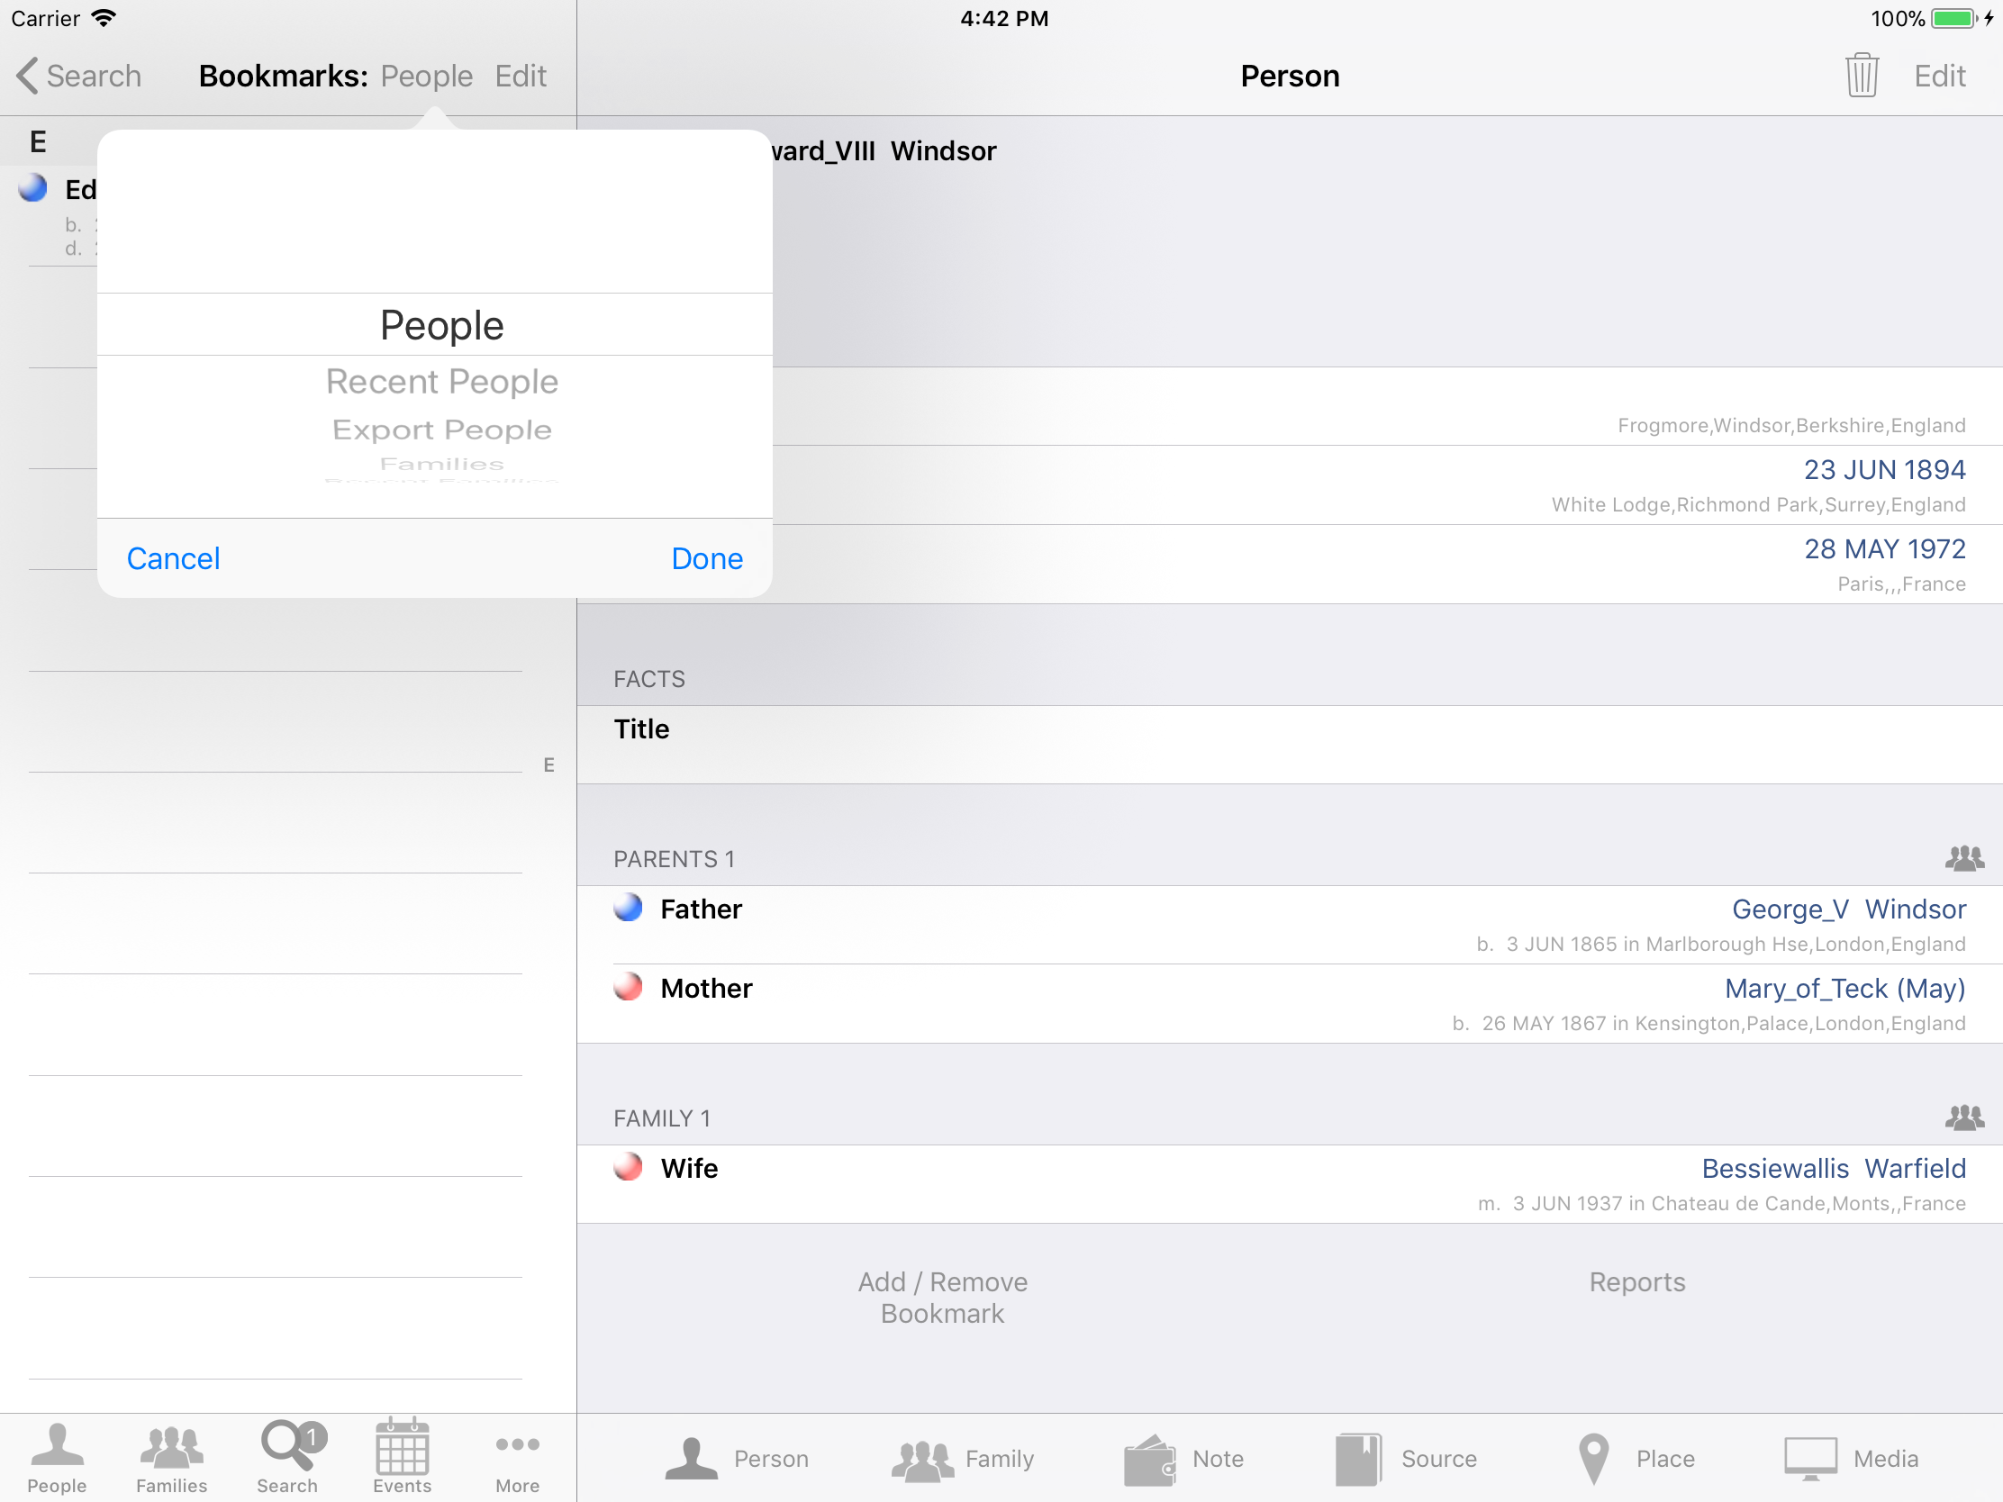Open Bookmarks People category selector
Image resolution: width=2003 pixels, height=1502 pixels.
tap(426, 76)
